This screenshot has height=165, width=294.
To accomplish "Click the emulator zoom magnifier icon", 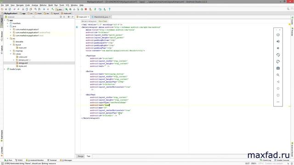I will (278, 75).
